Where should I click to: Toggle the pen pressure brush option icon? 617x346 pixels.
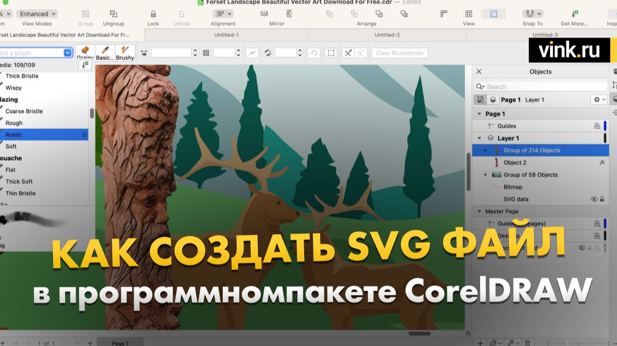(252, 53)
